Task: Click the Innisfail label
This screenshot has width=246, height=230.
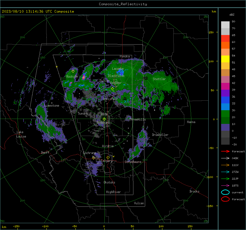Action: 110,99
